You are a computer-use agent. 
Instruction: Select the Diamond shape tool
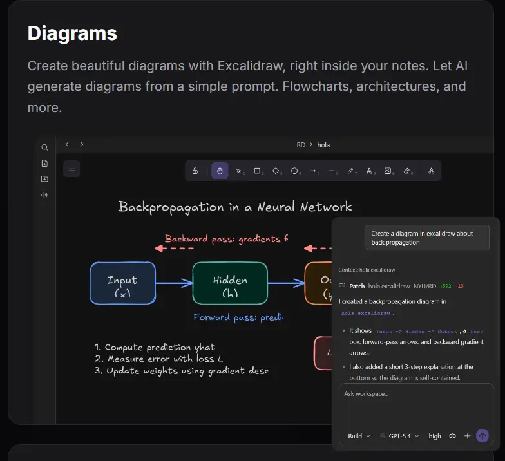[x=276, y=171]
